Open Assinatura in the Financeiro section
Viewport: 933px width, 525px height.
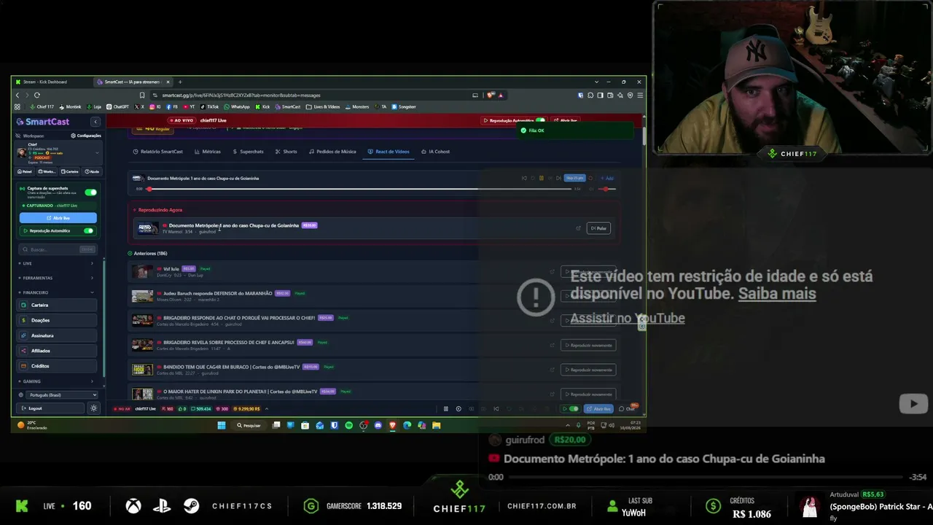(58, 335)
